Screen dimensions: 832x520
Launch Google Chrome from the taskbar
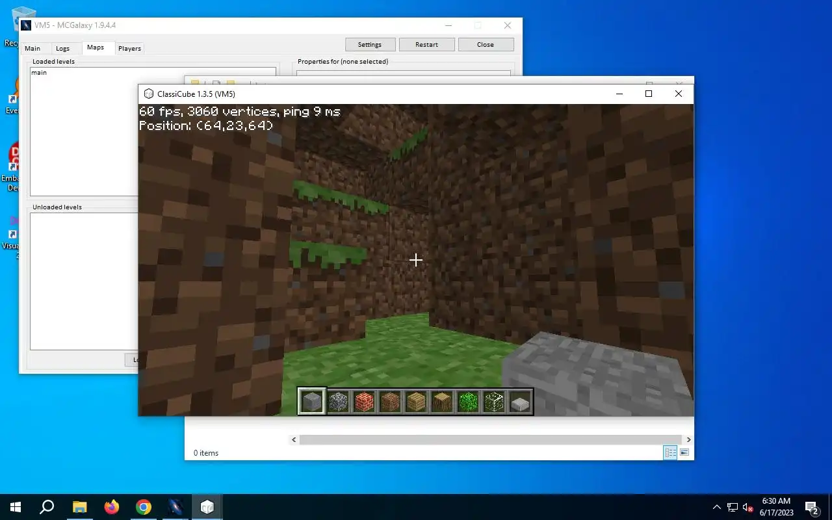144,507
